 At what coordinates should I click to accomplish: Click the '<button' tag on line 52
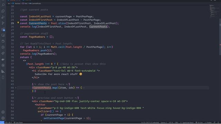(40, 105)
